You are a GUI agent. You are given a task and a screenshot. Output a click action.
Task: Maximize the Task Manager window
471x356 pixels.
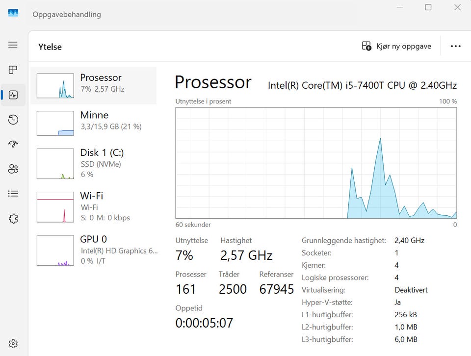coord(428,7)
